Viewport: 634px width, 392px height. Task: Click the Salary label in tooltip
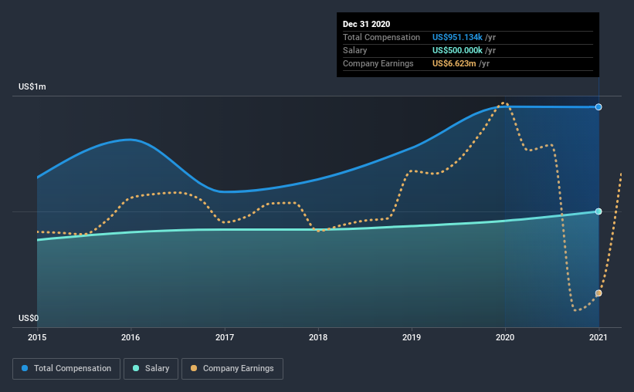click(x=354, y=50)
